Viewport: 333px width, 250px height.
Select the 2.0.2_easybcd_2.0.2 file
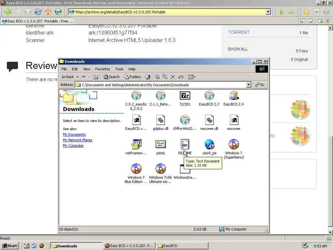pos(136,101)
